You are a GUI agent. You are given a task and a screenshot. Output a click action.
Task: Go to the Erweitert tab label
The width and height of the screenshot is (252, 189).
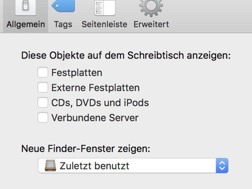pyautogui.click(x=151, y=24)
